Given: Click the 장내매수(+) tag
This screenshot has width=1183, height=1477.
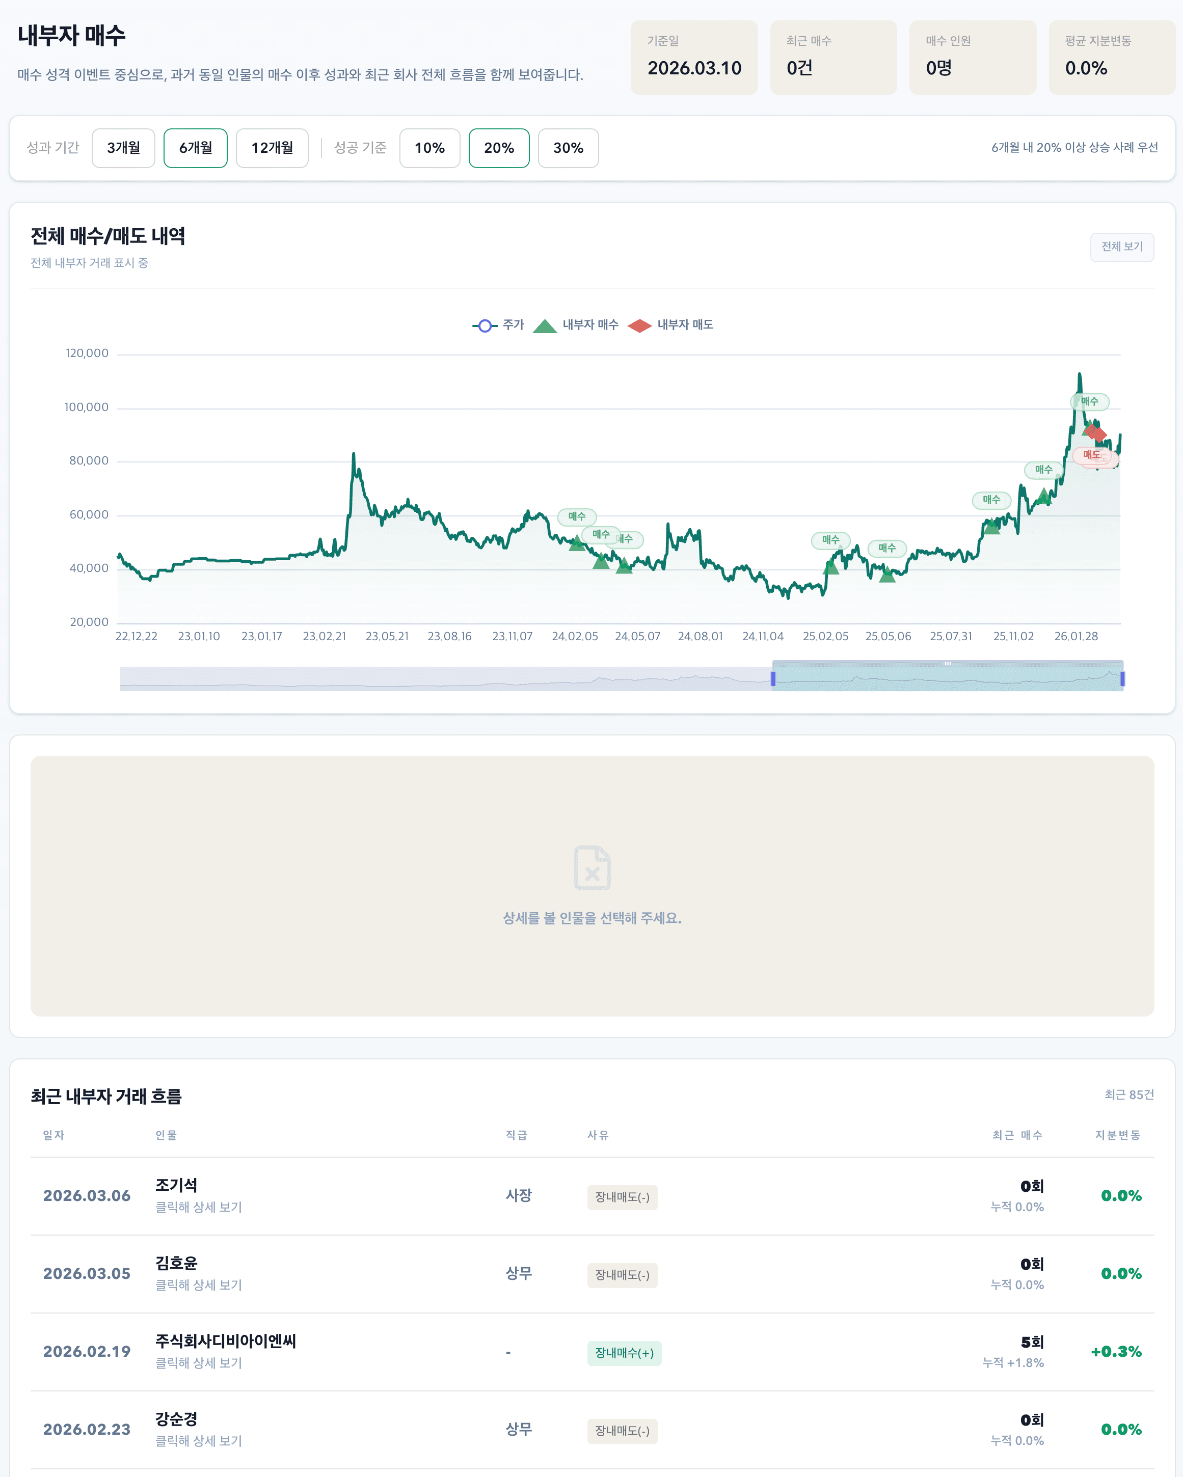Looking at the screenshot, I should point(624,1353).
